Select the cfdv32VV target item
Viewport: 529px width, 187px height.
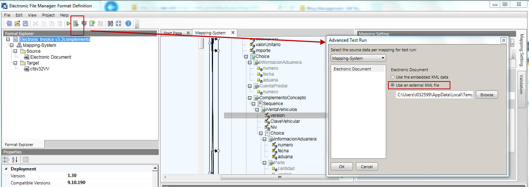tap(39, 69)
